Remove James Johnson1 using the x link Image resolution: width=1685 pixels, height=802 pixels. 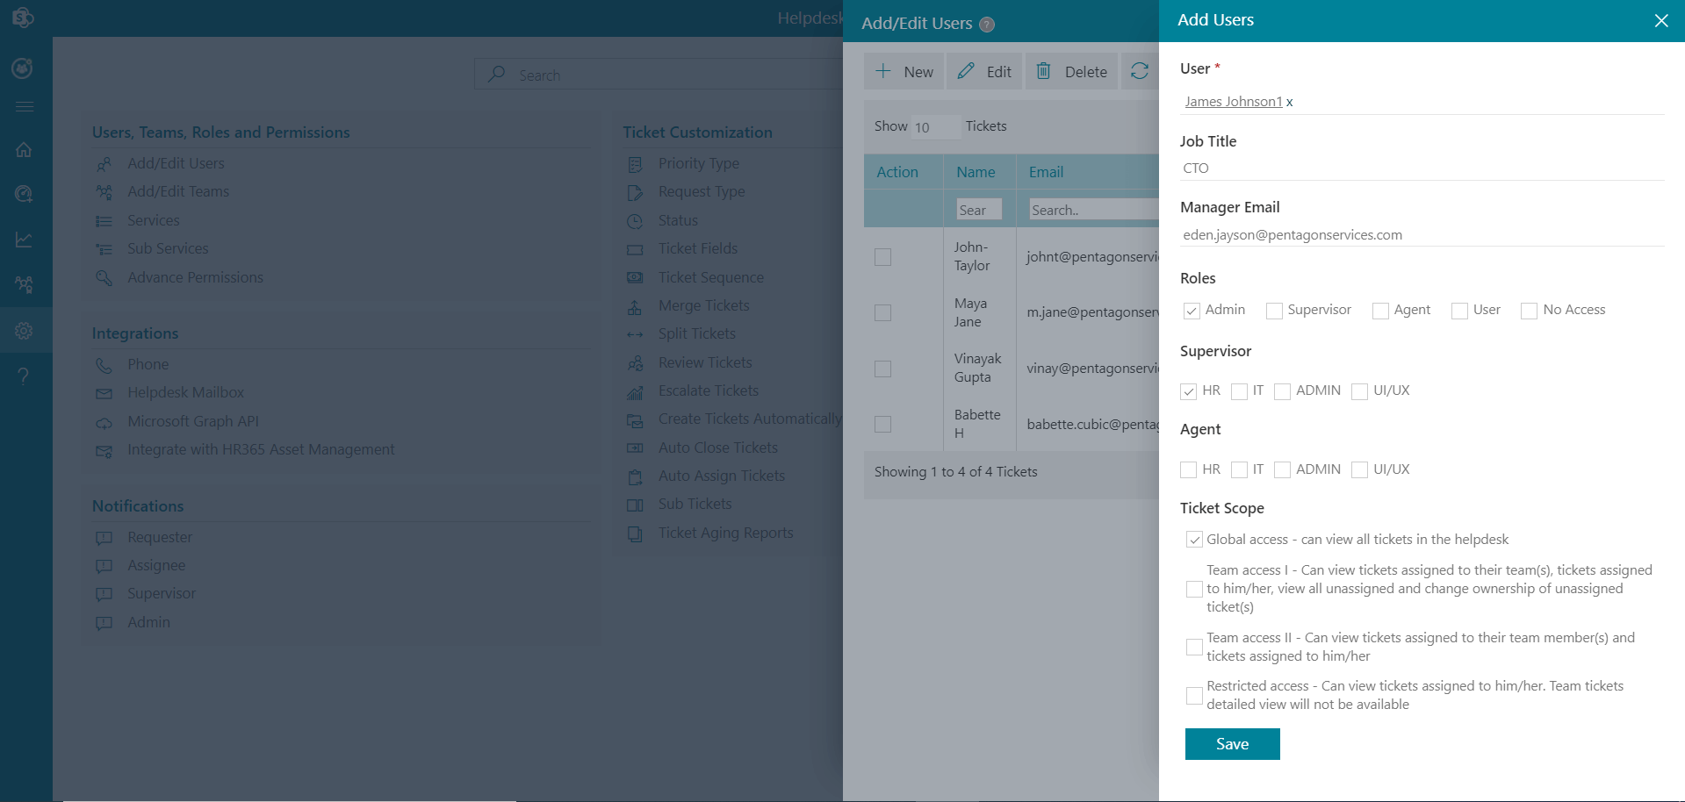1288,102
